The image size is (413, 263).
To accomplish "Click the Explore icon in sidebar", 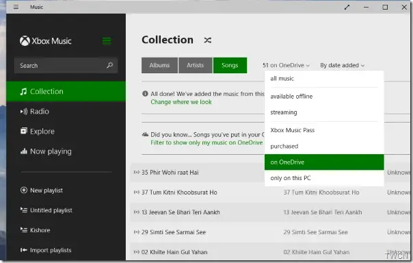I will pos(24,131).
